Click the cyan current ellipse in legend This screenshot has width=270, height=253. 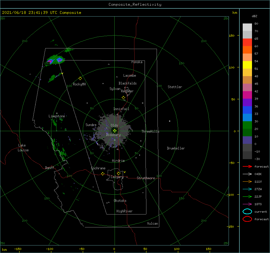tap(247, 211)
